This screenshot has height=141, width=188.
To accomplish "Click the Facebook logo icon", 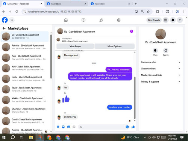I will [5, 20].
